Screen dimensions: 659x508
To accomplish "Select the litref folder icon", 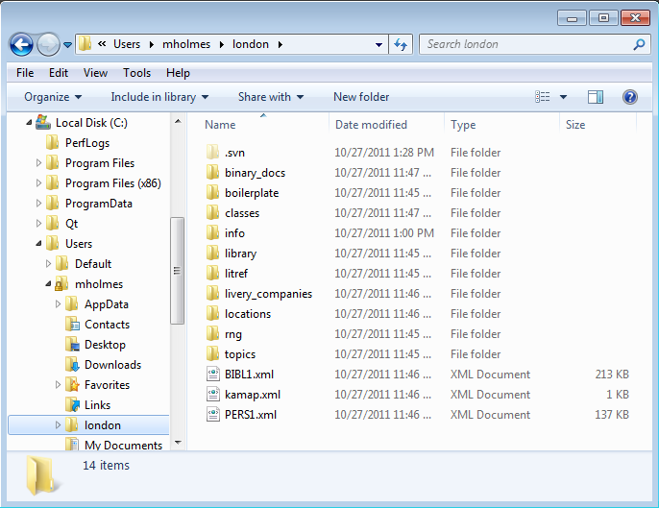I will (x=212, y=273).
